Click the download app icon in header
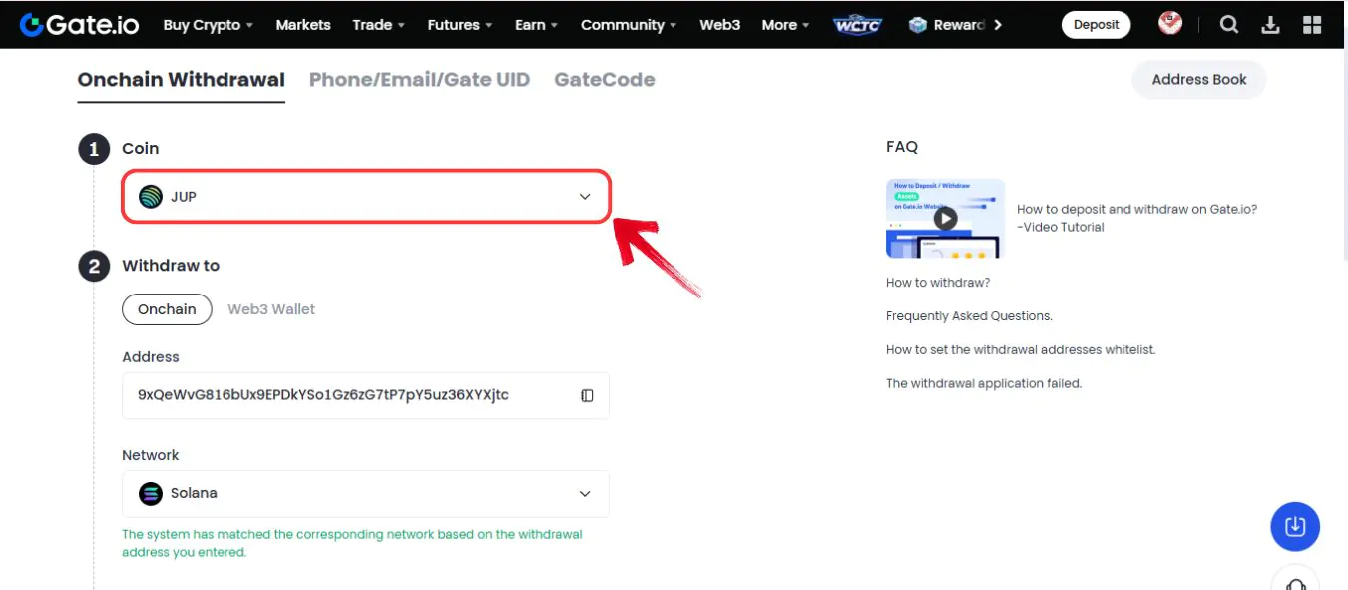Screen dimensions: 1348x590 tap(1271, 25)
